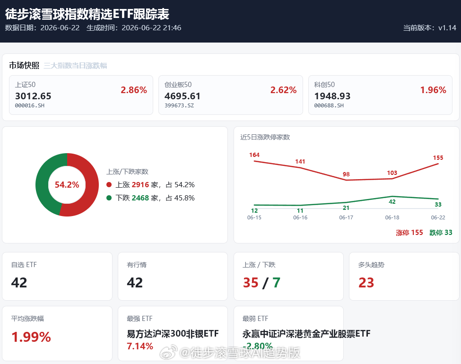Click the 54.2% center of the donut
Screen dimensions: 461x364
pos(67,185)
